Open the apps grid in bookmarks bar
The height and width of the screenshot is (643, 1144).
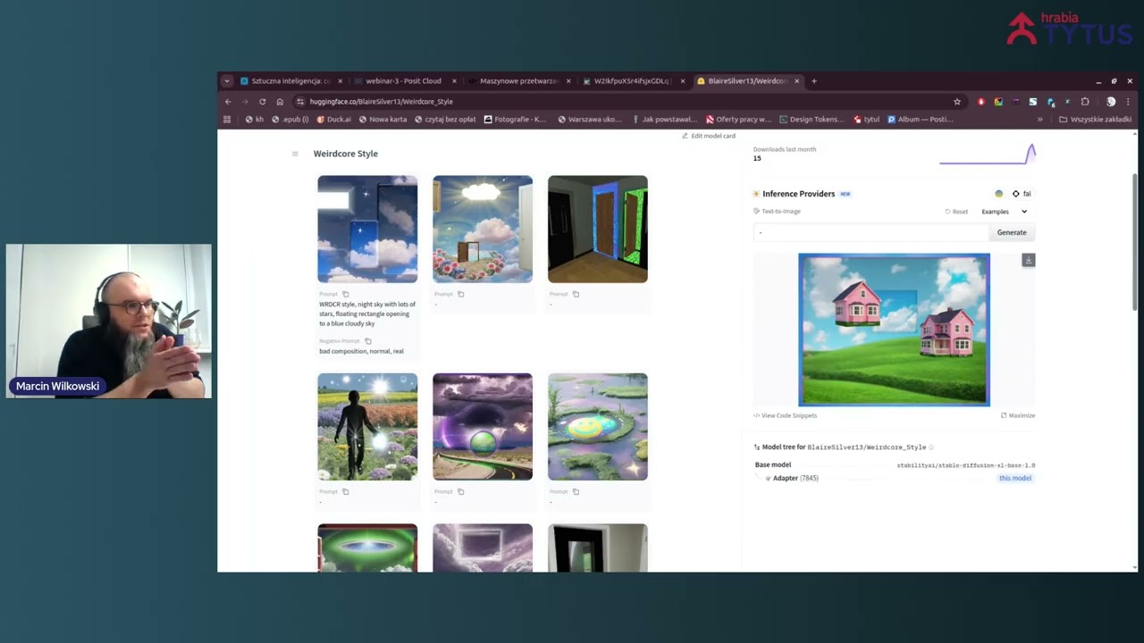(x=227, y=119)
